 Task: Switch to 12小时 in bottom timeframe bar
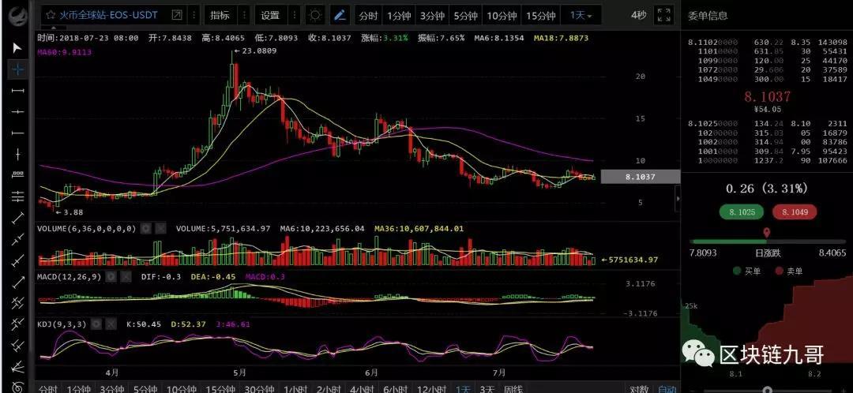coord(431,389)
